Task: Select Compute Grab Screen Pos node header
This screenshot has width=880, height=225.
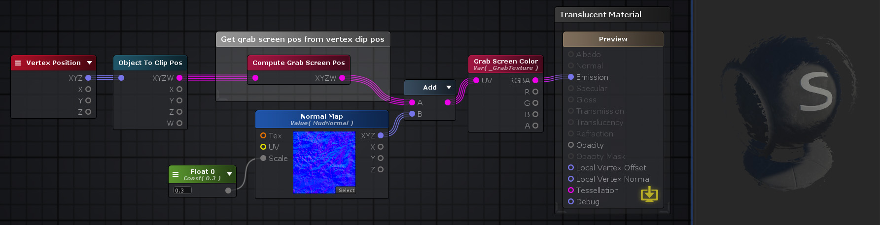Action: pos(299,63)
